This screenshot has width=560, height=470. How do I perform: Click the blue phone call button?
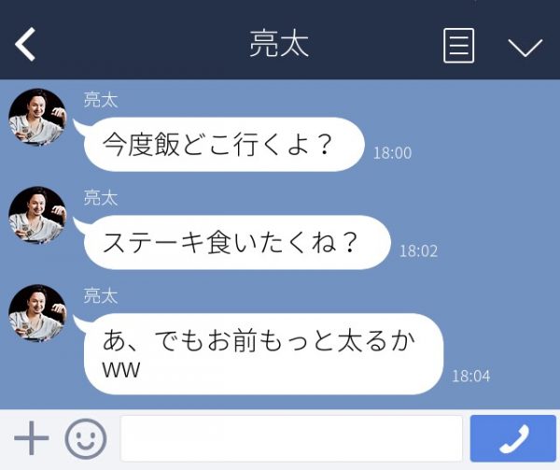click(x=512, y=438)
